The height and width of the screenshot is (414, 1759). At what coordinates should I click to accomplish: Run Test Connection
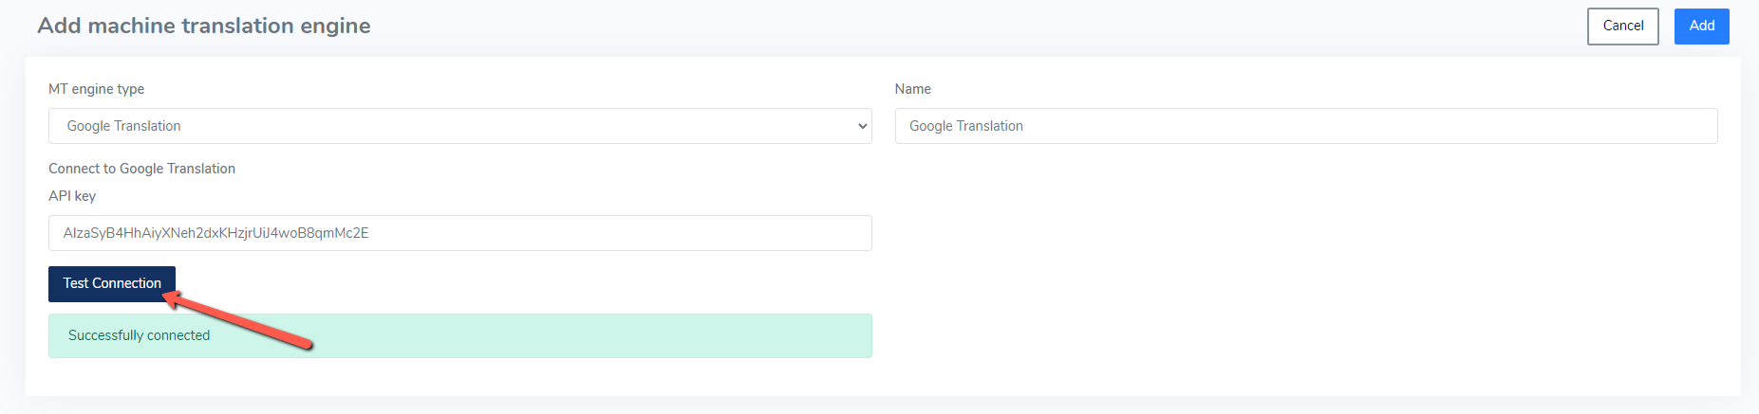coord(112,283)
